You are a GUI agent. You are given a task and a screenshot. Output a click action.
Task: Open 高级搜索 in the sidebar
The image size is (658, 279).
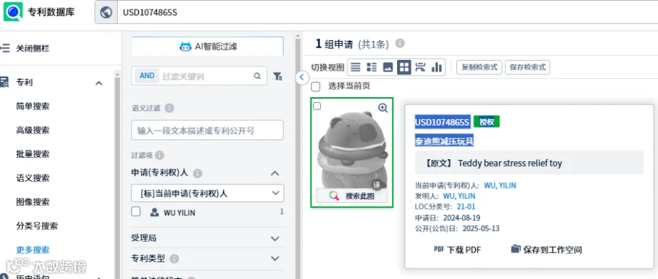33,130
